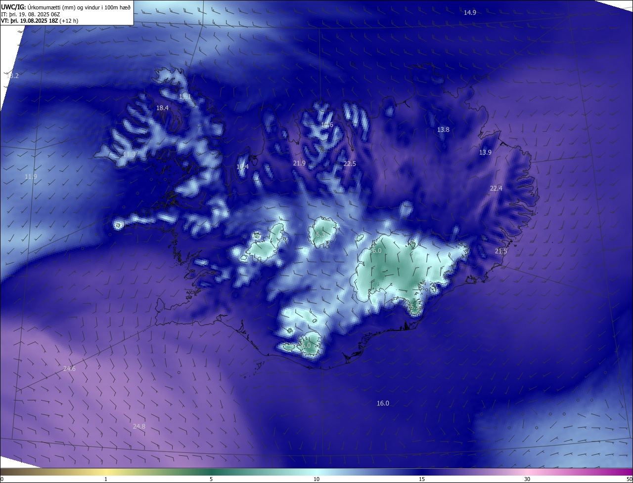Screen dimensions: 633x483
Task: Click the 10.4 value on the map
Action: [242, 167]
